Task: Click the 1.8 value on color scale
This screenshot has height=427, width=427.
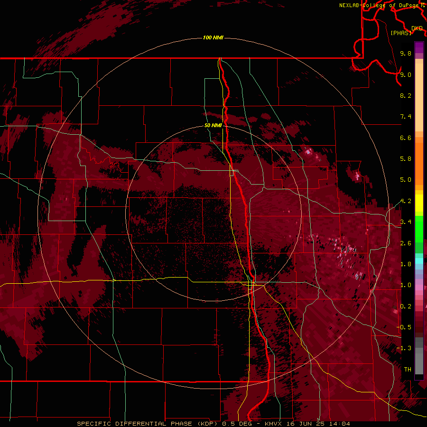Action: coord(406,264)
